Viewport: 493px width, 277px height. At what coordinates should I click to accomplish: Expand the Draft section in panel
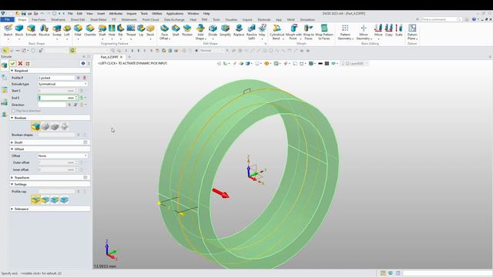click(12, 142)
